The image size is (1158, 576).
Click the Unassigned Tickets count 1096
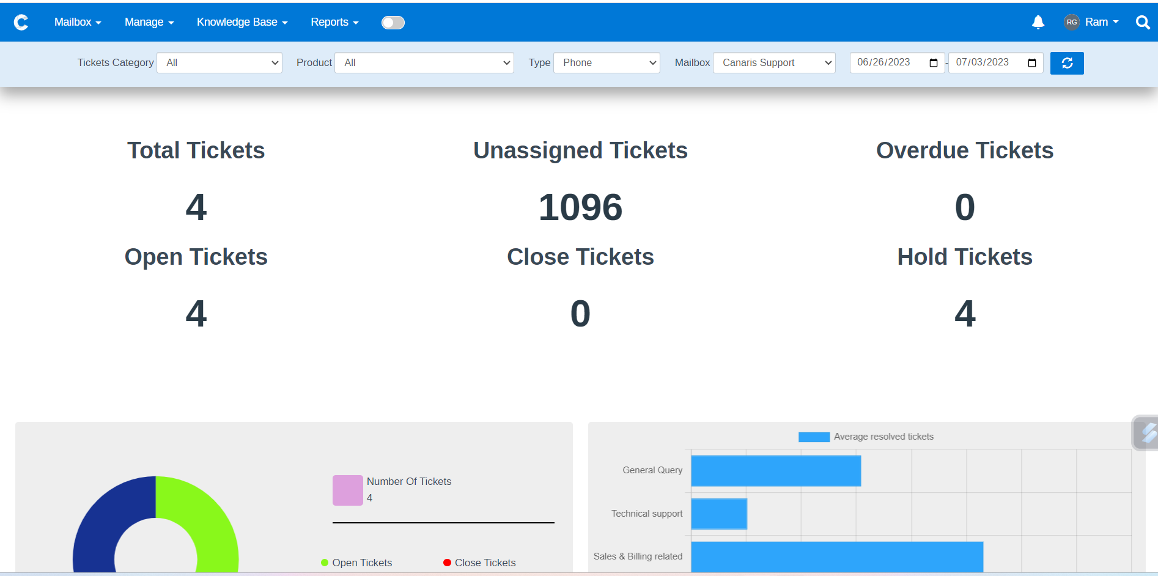pyautogui.click(x=580, y=207)
